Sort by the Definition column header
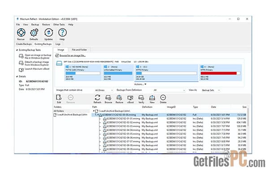The height and width of the screenshot is (170, 269). [147, 107]
